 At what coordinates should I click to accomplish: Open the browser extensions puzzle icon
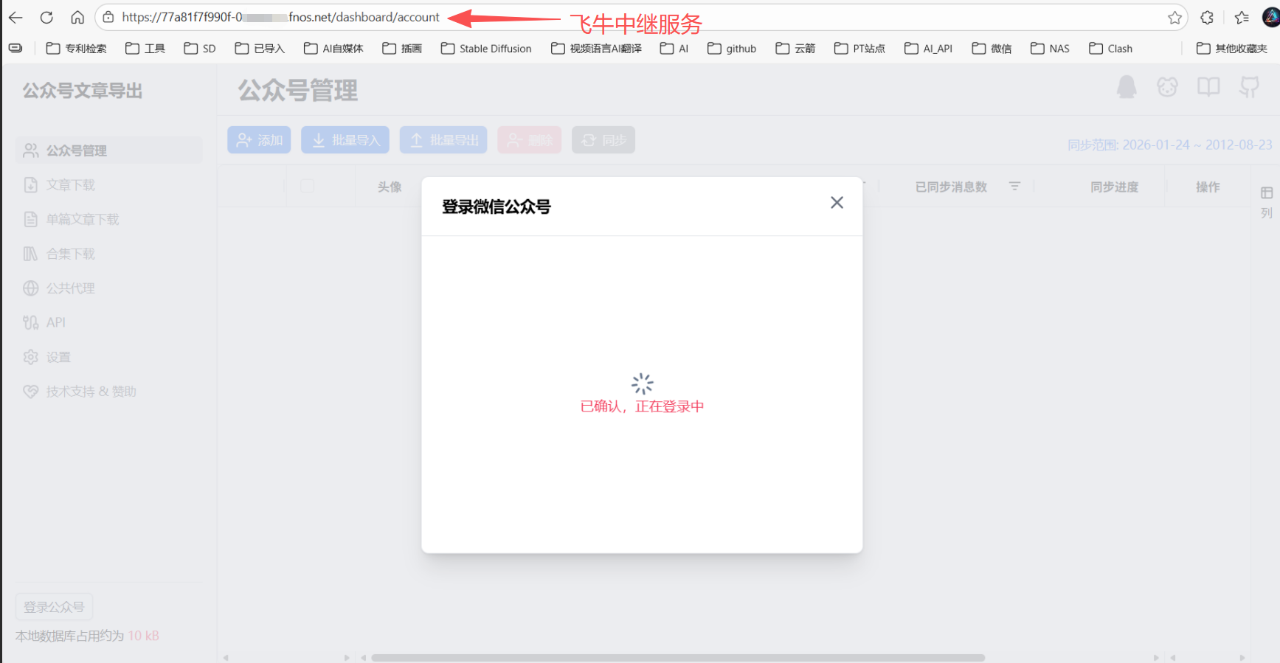tap(1207, 18)
